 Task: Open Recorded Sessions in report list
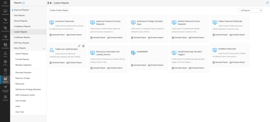(x=23, y=72)
